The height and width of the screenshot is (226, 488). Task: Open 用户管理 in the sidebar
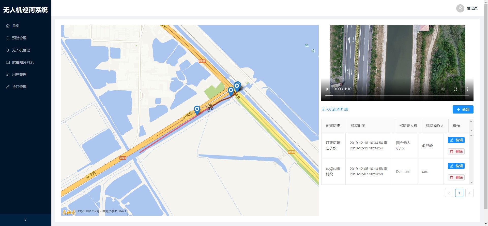[x=19, y=75]
